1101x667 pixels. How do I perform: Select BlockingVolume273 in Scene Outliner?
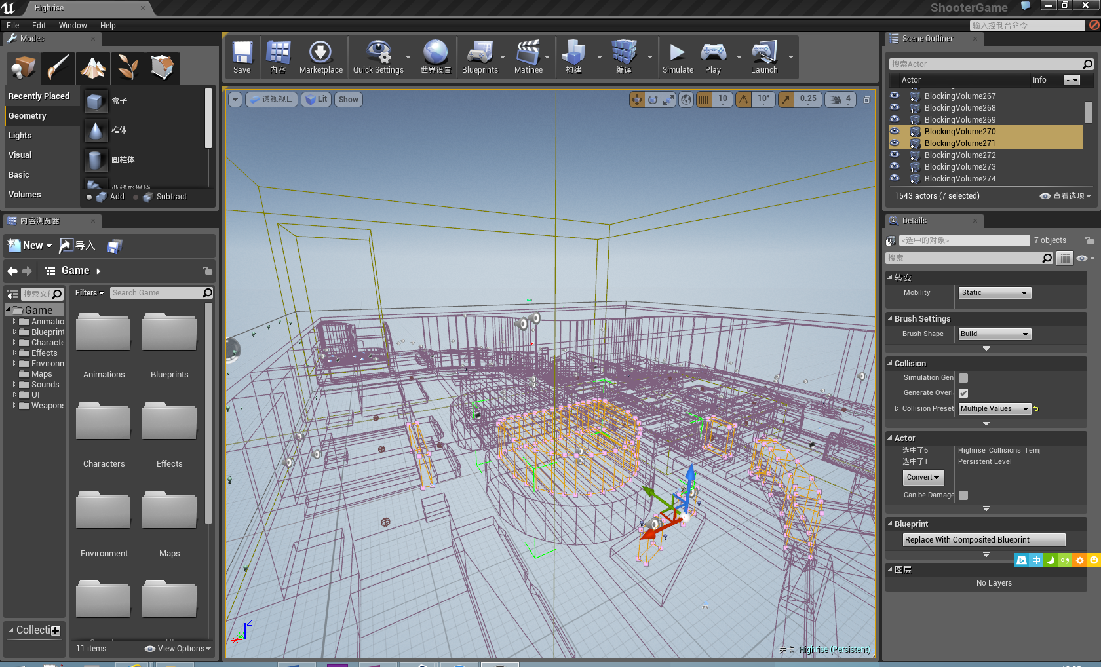click(959, 167)
